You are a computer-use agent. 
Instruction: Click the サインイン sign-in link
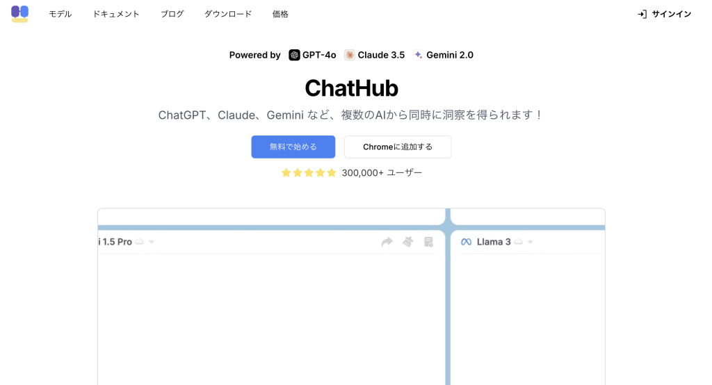pos(672,14)
